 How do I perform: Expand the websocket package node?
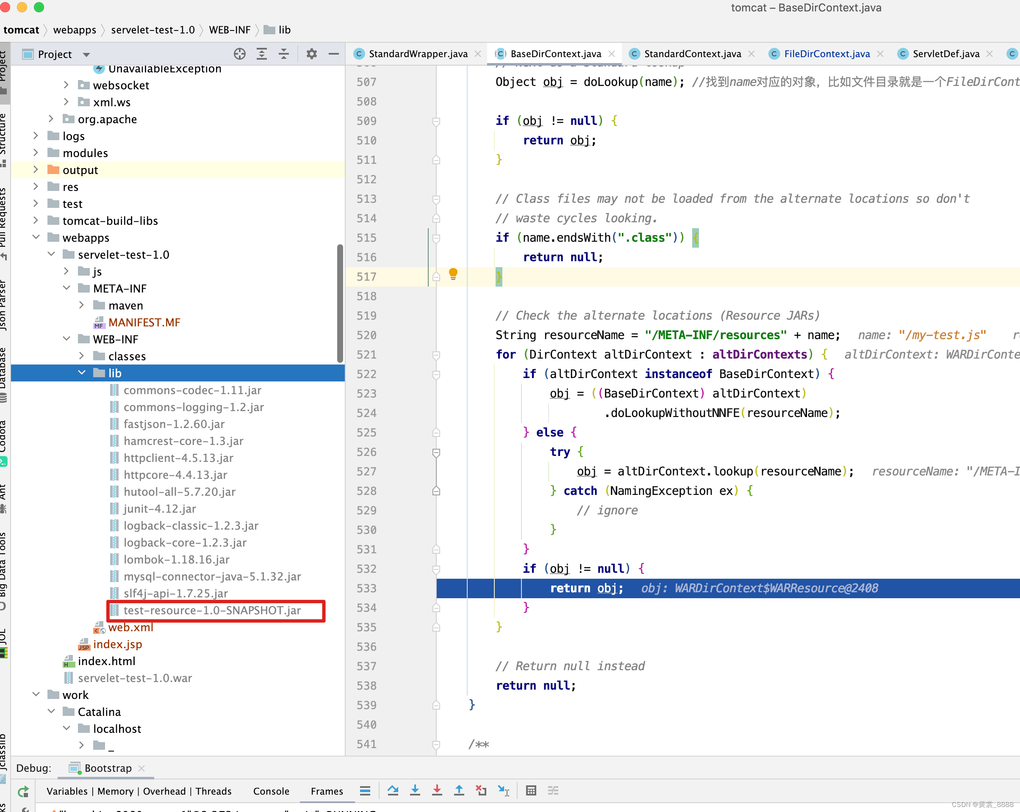tap(66, 85)
